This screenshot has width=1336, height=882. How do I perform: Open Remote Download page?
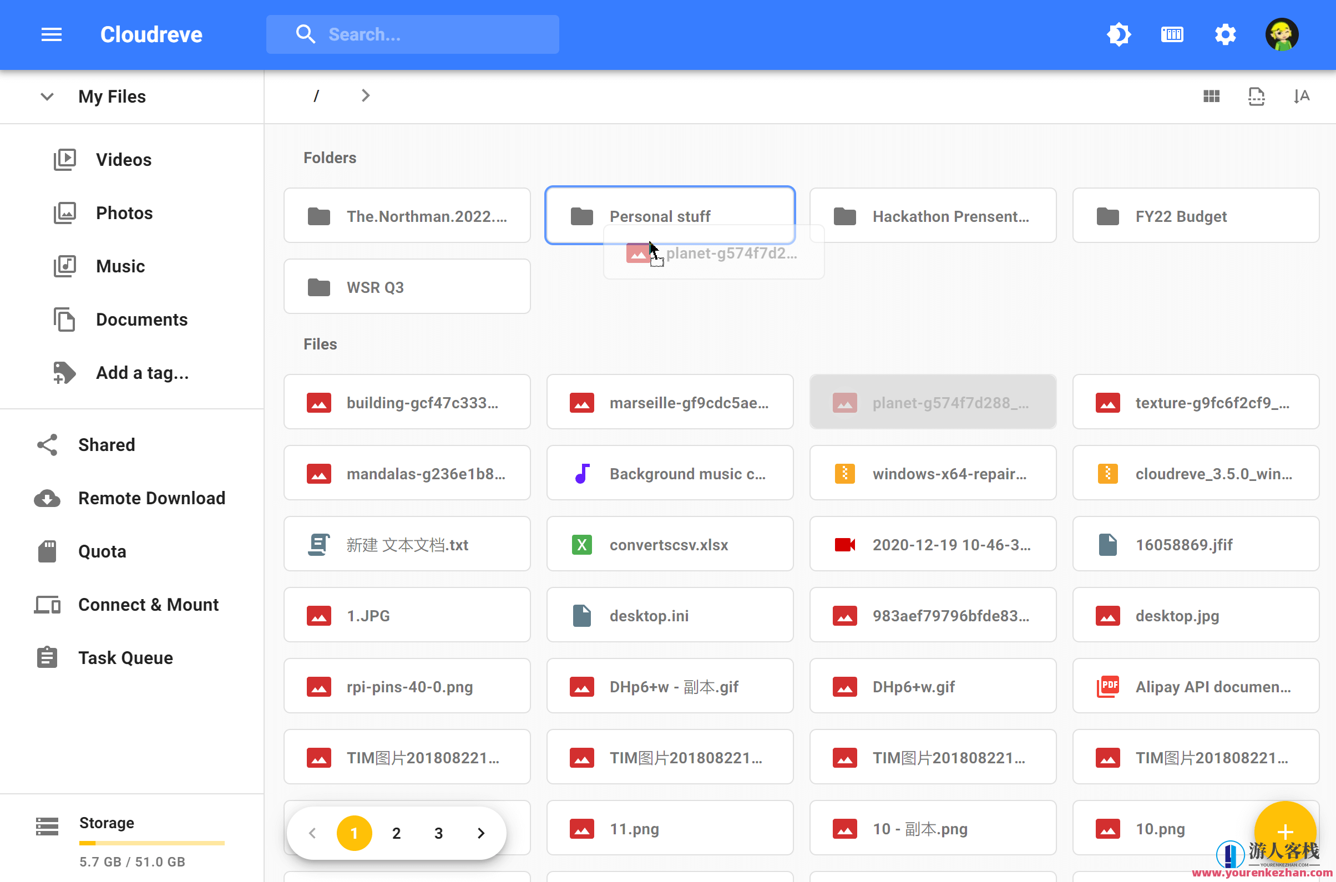click(x=151, y=498)
